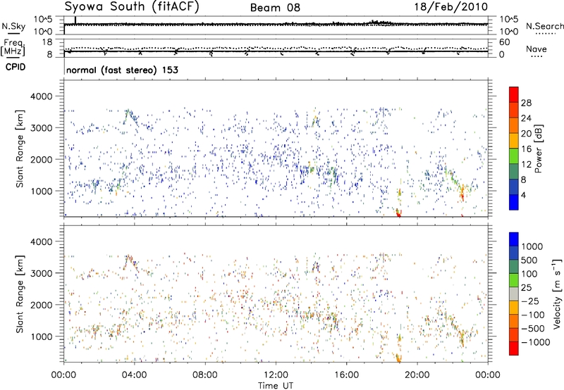Click '2000' slant range tick in velocity panel
564x390 pixels.
click(x=41, y=305)
